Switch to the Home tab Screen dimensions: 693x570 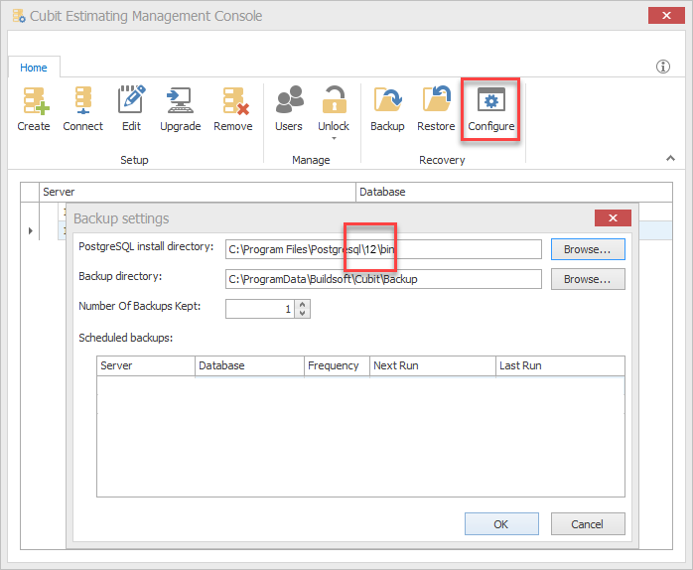[x=34, y=68]
